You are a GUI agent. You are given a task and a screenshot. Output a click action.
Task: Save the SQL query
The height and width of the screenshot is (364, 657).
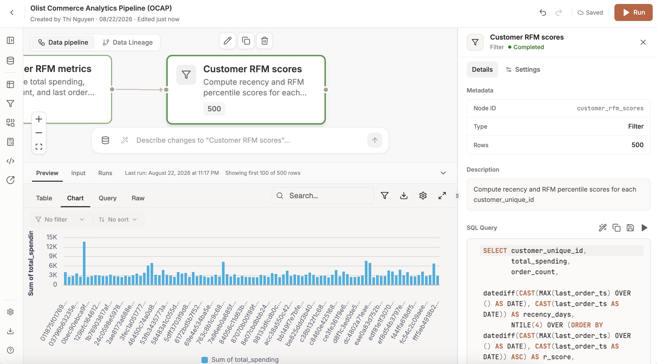630,228
